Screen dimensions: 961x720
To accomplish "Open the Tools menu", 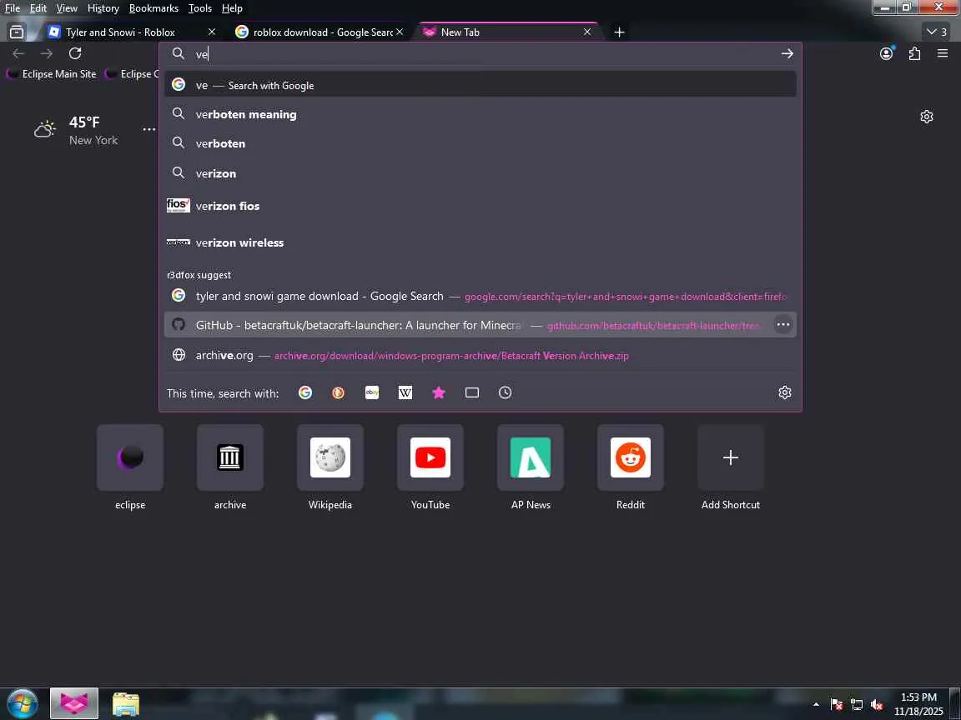I will 200,8.
